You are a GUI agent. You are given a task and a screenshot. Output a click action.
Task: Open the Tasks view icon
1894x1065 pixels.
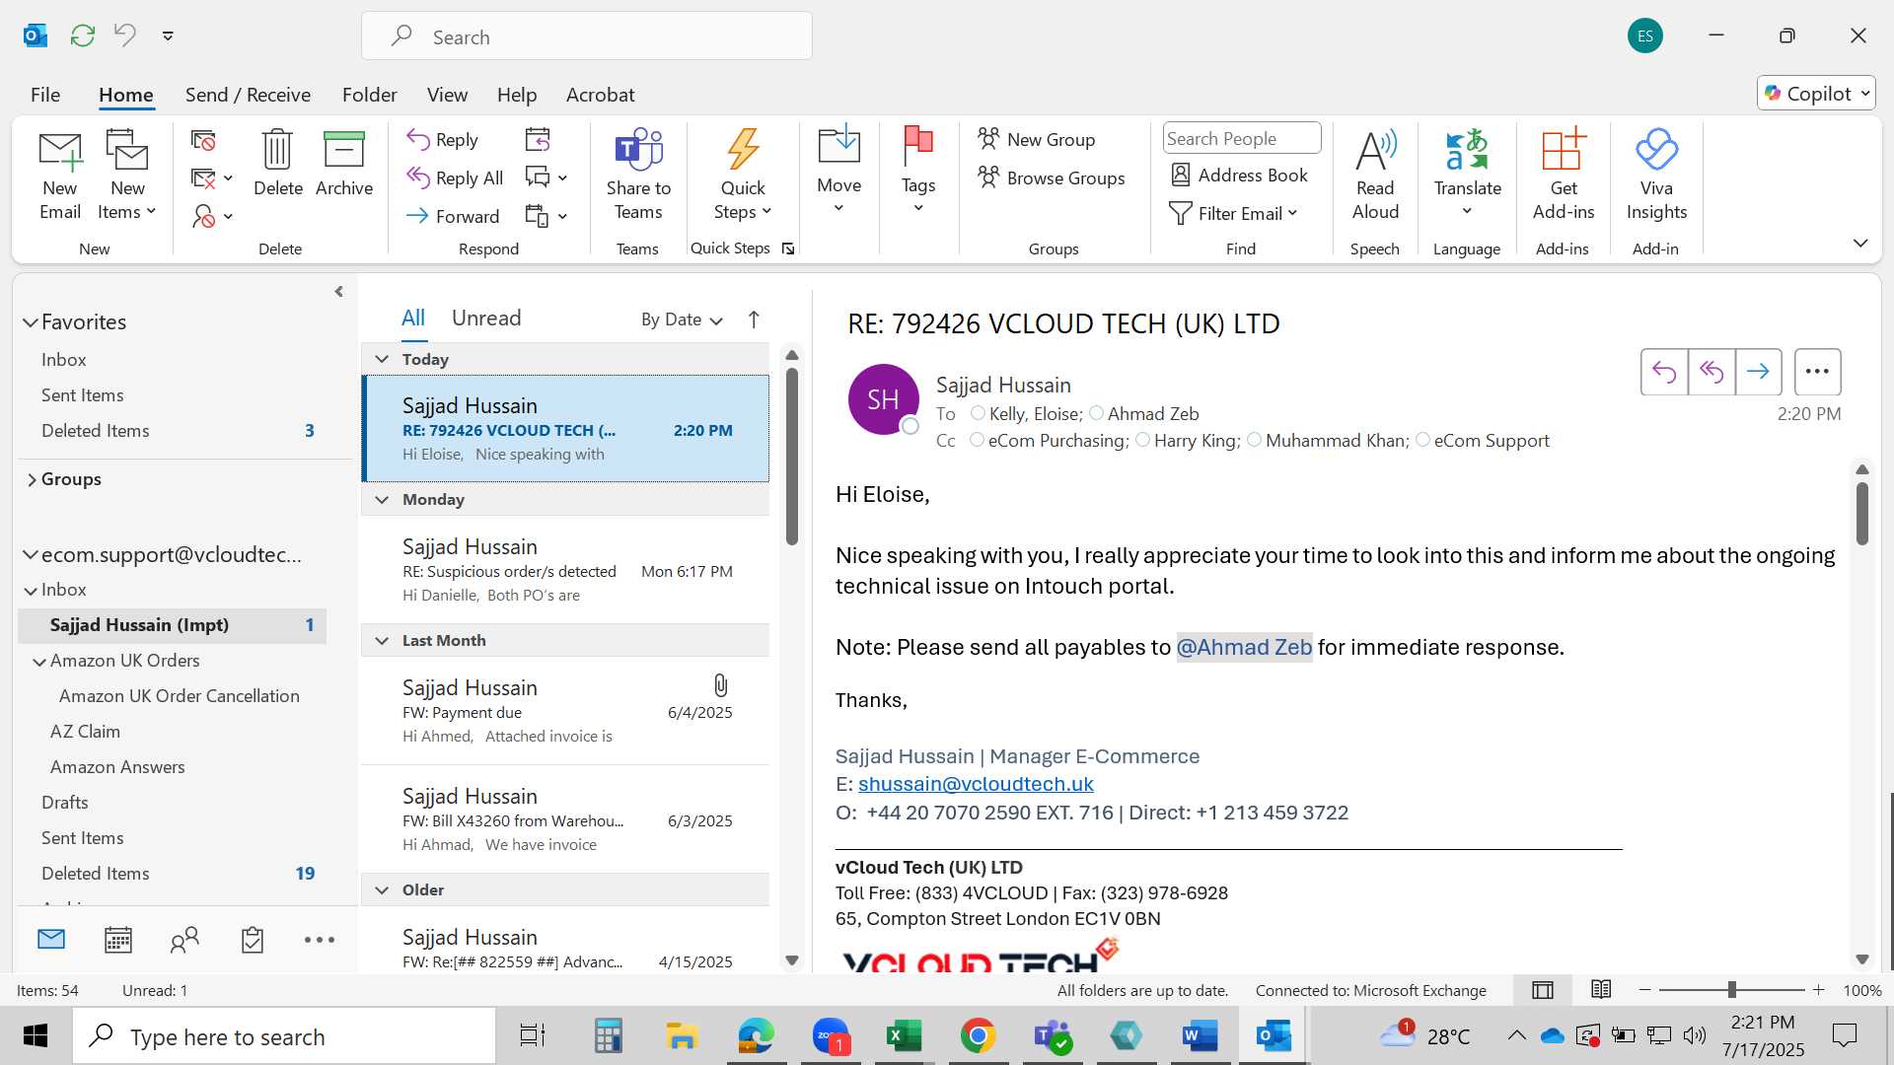pyautogui.click(x=253, y=940)
